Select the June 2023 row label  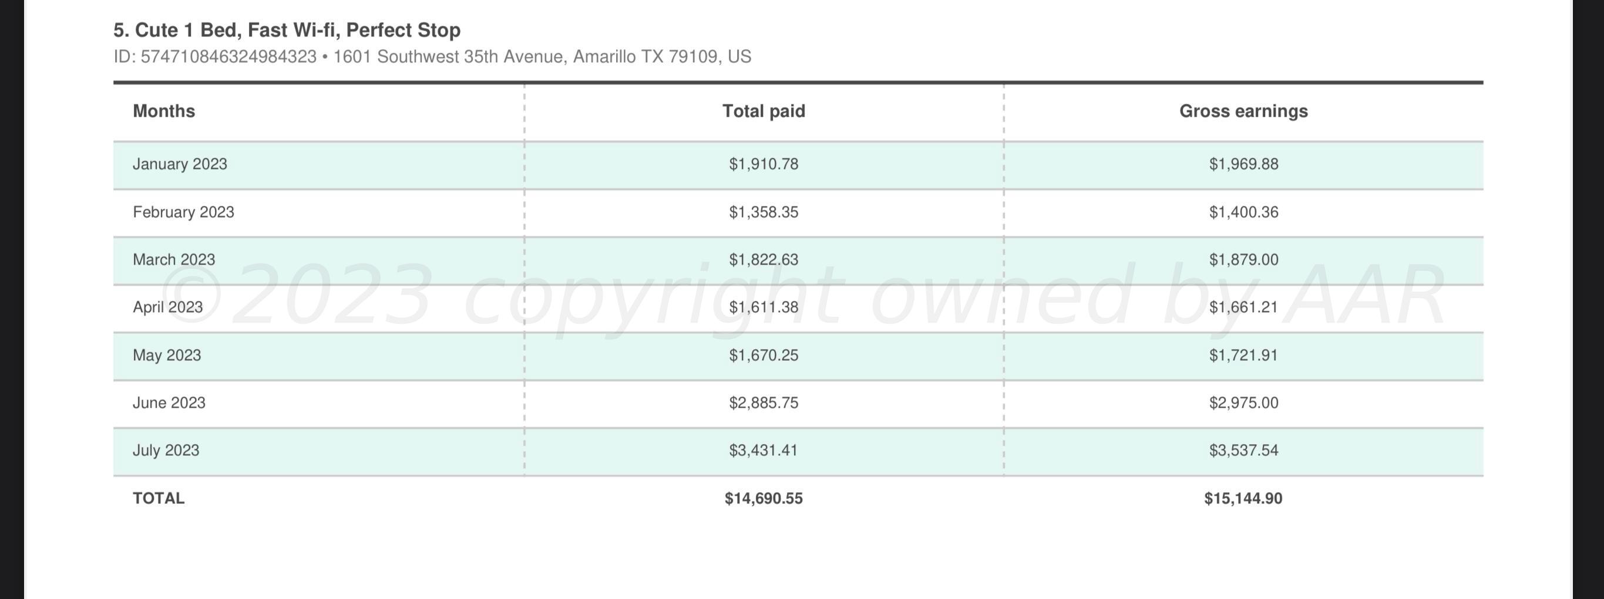pos(169,403)
